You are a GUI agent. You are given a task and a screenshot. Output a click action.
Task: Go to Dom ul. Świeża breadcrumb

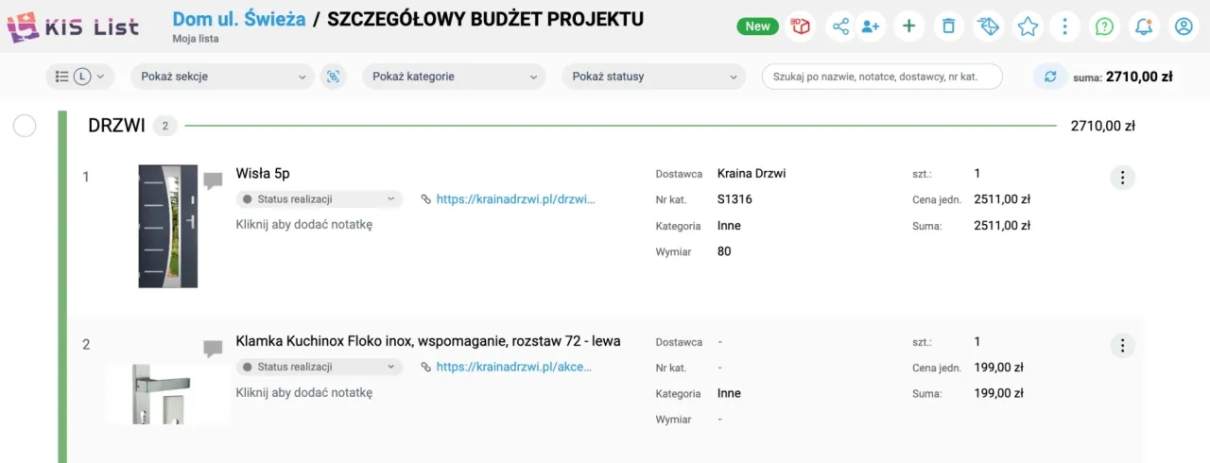[239, 18]
